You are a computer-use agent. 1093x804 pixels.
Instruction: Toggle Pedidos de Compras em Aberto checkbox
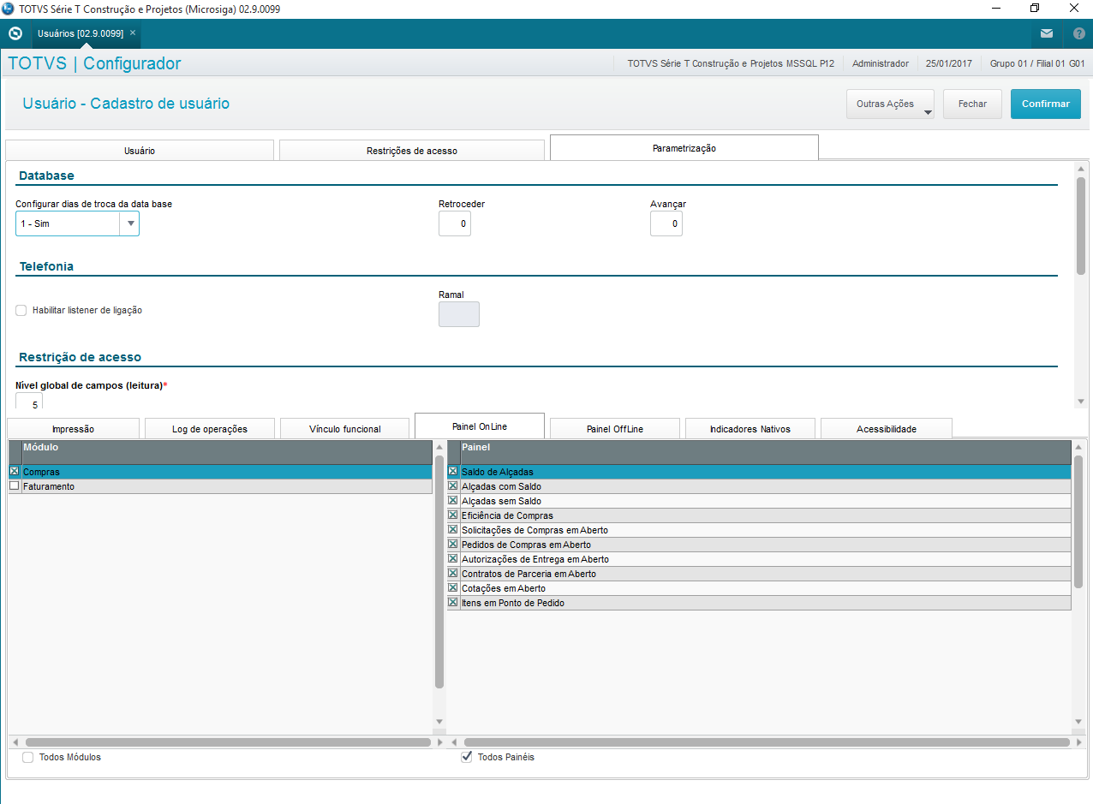tap(453, 544)
